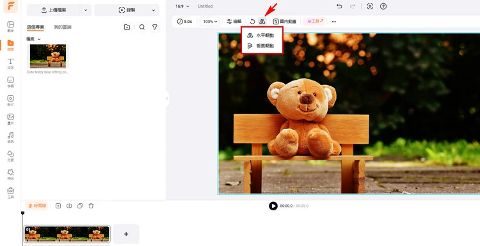The width and height of the screenshot is (480, 246).
Task: Open the 編輯 edit adjustments button
Action: [234, 21]
